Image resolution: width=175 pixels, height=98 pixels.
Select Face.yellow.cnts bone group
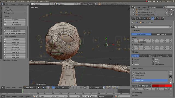[x=150, y=73]
